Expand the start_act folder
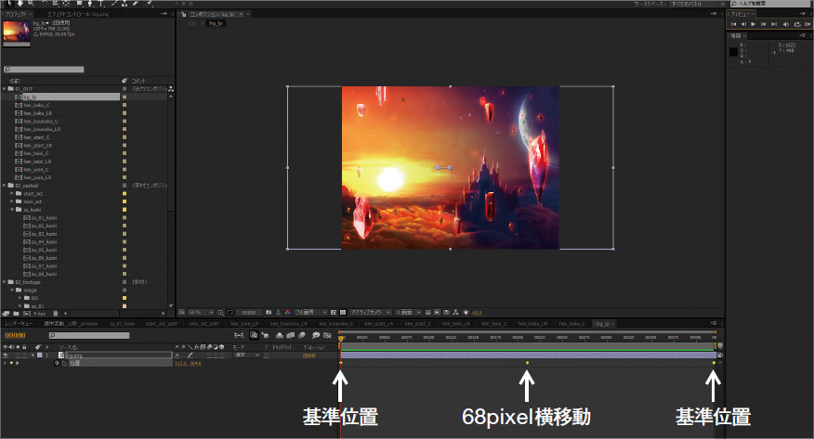Image resolution: width=814 pixels, height=439 pixels. [12, 194]
